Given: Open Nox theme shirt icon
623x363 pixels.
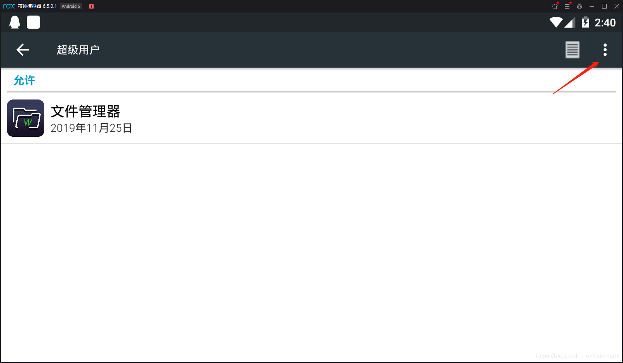Looking at the screenshot, I should point(555,6).
